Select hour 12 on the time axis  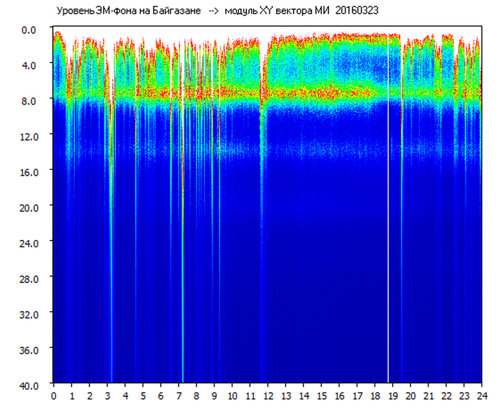(x=268, y=396)
